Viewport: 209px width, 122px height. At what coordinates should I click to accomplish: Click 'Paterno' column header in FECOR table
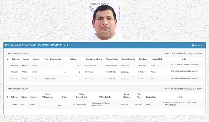(x=14, y=97)
